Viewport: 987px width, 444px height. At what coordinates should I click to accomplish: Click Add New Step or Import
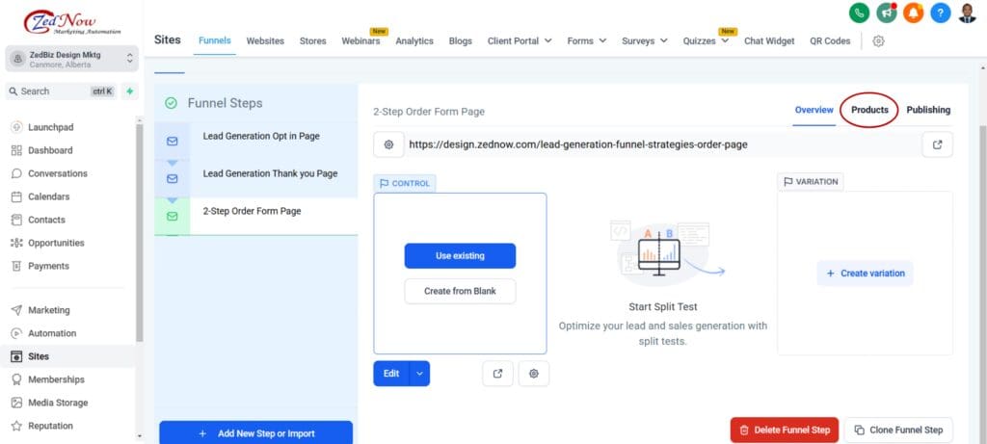pyautogui.click(x=256, y=433)
